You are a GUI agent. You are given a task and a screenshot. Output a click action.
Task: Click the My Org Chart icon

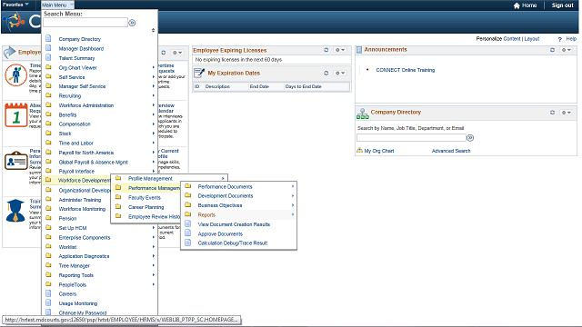click(359, 151)
